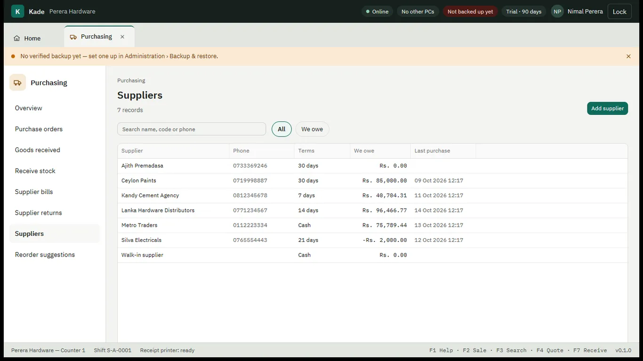The image size is (643, 361).
Task: Dismiss the backup warning banner
Action: point(628,56)
